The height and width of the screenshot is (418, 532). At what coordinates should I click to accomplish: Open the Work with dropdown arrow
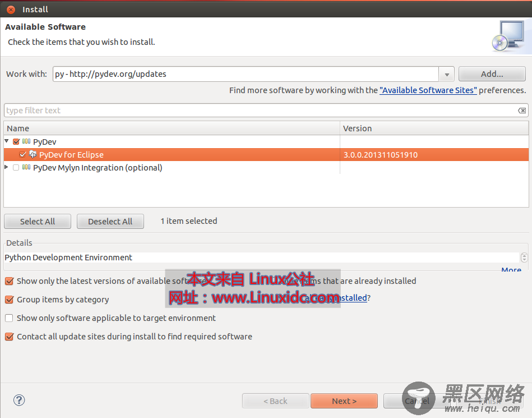tap(447, 75)
